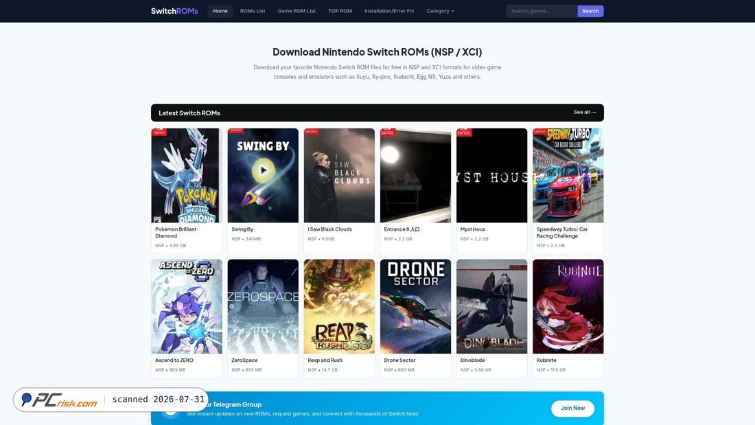
Task: Click the play icon on Swing By cover
Action: coord(263,170)
